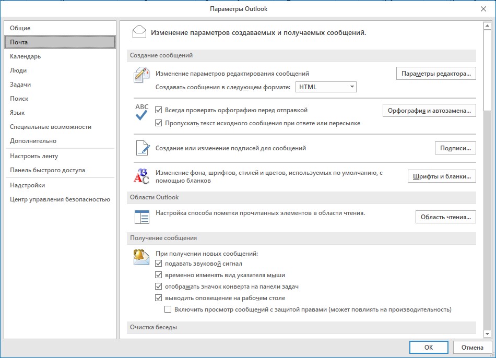The height and width of the screenshot is (358, 496).
Task: Open 'Настроить ленту' settings
Action: [x=60, y=156]
